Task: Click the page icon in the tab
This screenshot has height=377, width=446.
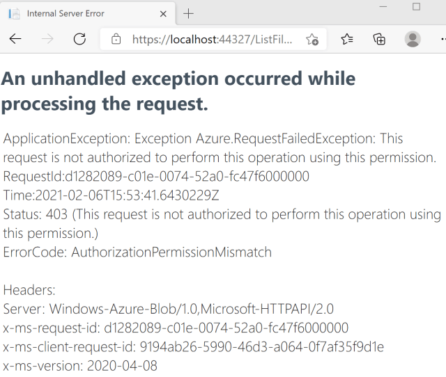Action: pos(14,13)
